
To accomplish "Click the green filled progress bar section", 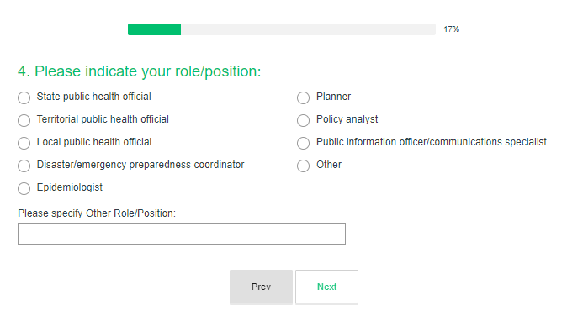I will click(155, 29).
